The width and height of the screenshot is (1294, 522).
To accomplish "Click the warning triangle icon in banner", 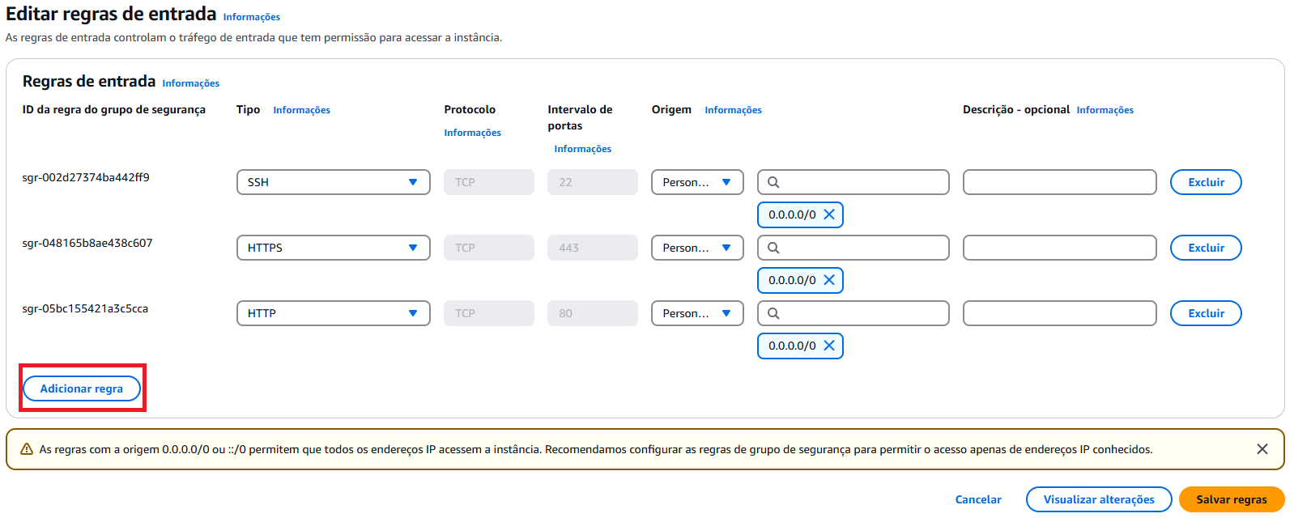I will (x=27, y=449).
